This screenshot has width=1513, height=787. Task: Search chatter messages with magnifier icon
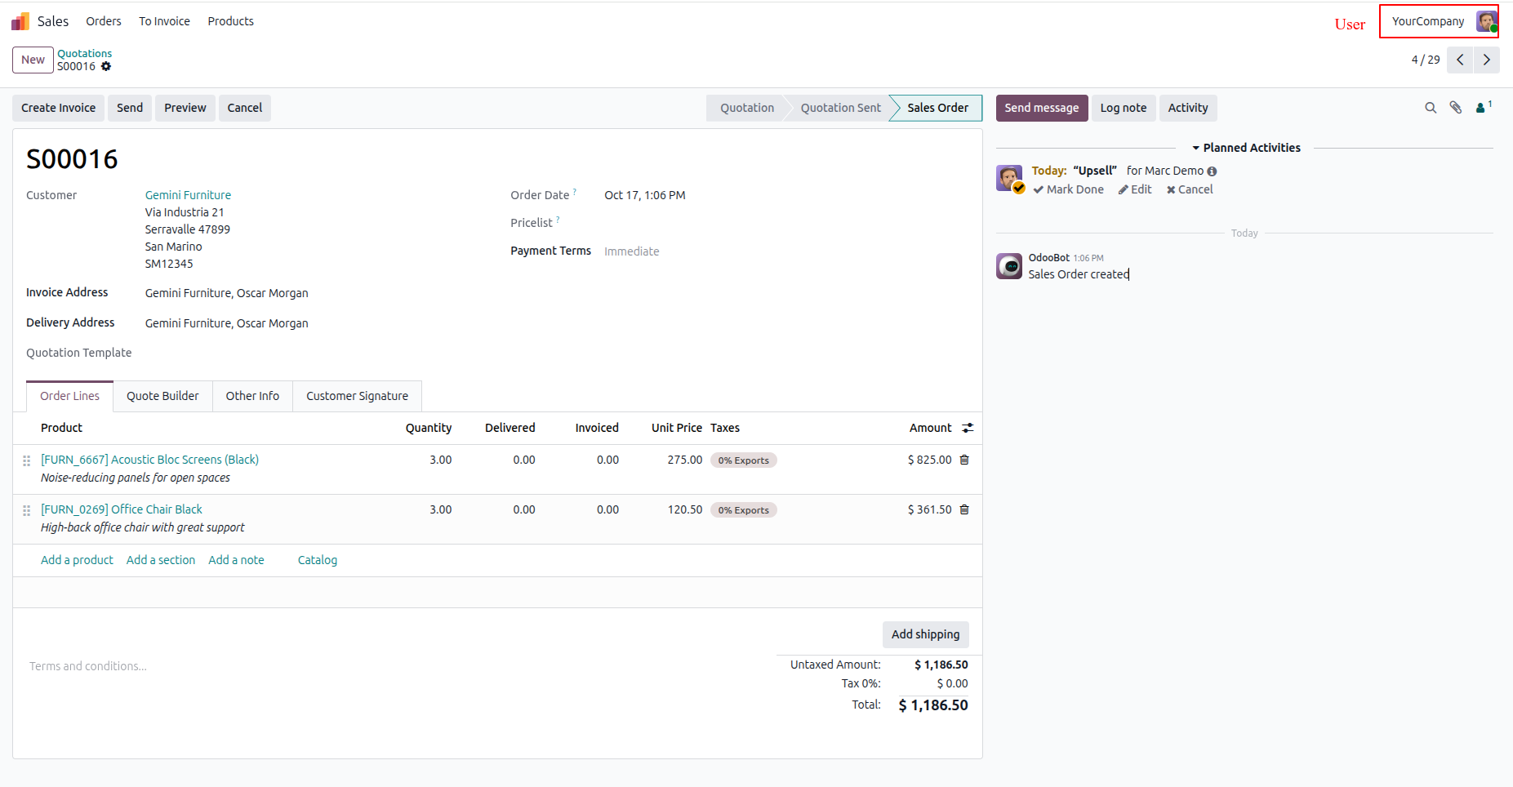pyautogui.click(x=1431, y=108)
